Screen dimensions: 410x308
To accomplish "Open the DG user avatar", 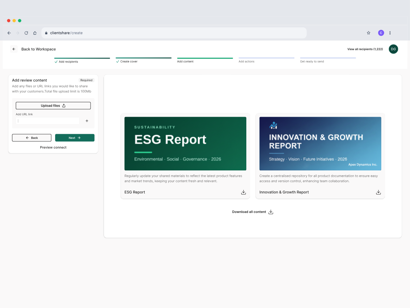I will pos(394,49).
